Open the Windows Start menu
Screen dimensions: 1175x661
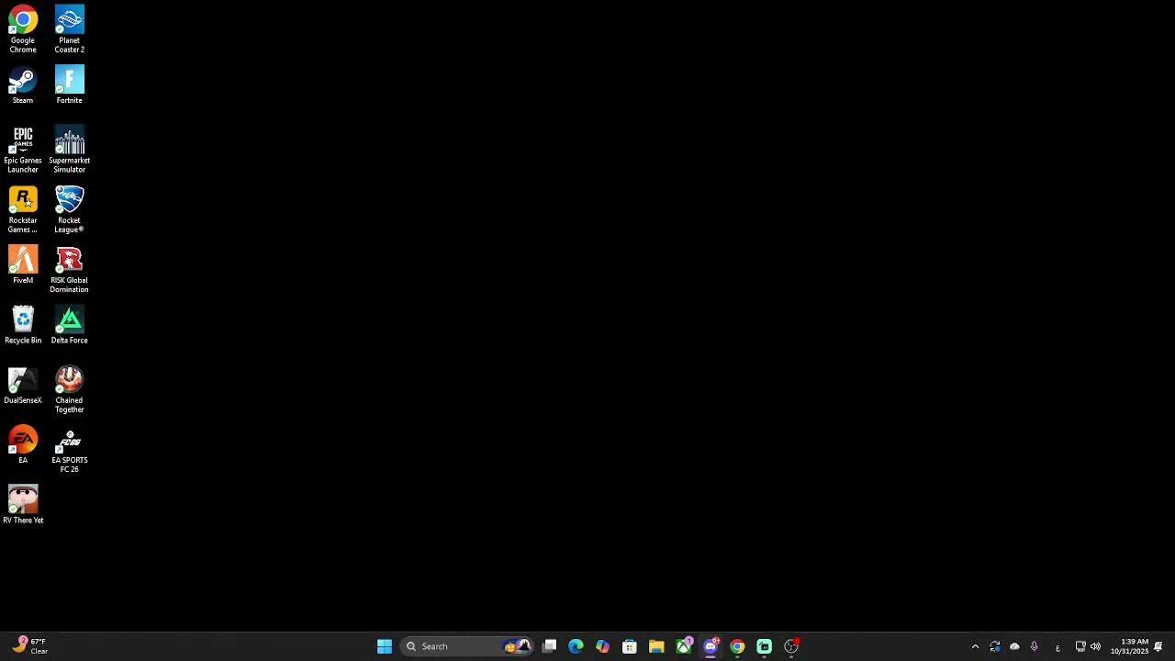385,646
